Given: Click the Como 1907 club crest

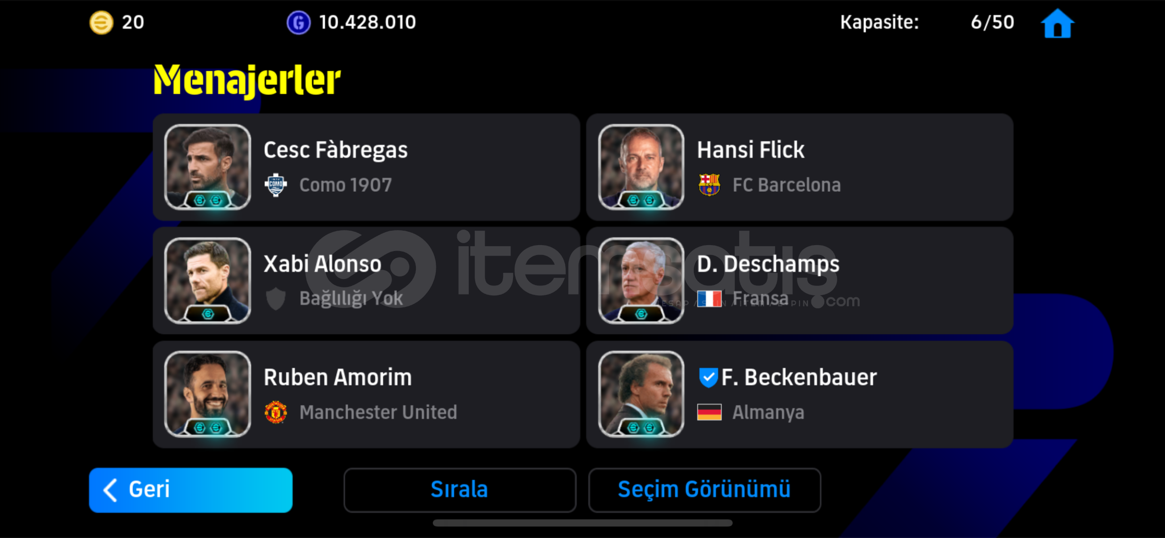Looking at the screenshot, I should (276, 185).
